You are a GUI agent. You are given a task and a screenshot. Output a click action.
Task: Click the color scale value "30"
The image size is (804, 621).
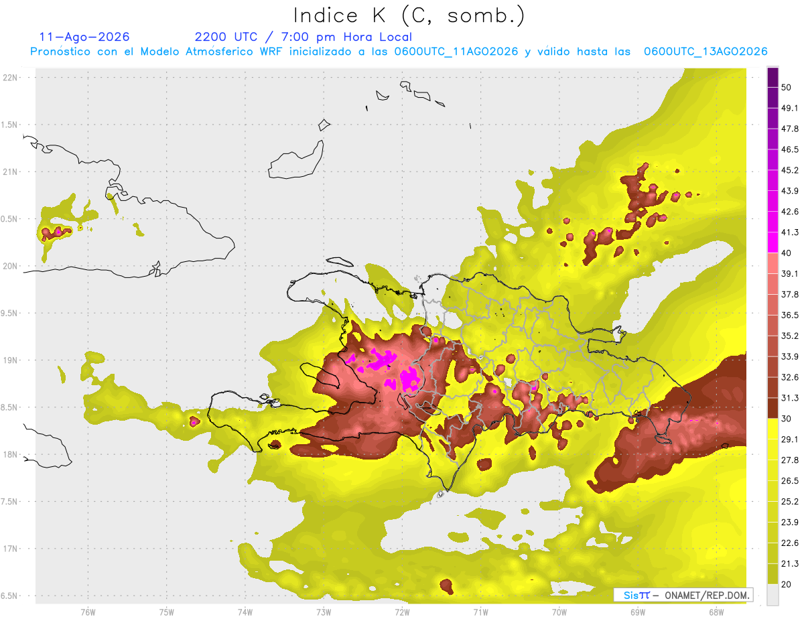coord(787,419)
